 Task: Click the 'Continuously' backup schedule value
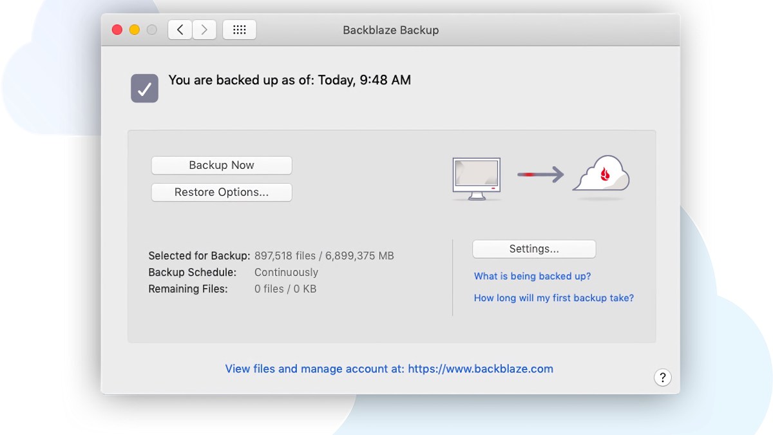(x=286, y=272)
